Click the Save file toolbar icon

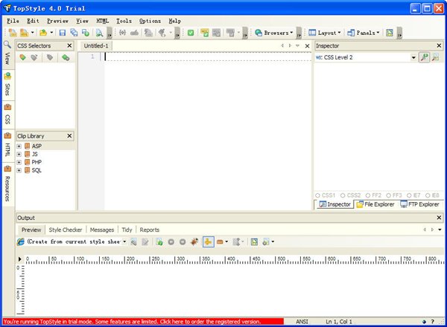click(x=63, y=33)
